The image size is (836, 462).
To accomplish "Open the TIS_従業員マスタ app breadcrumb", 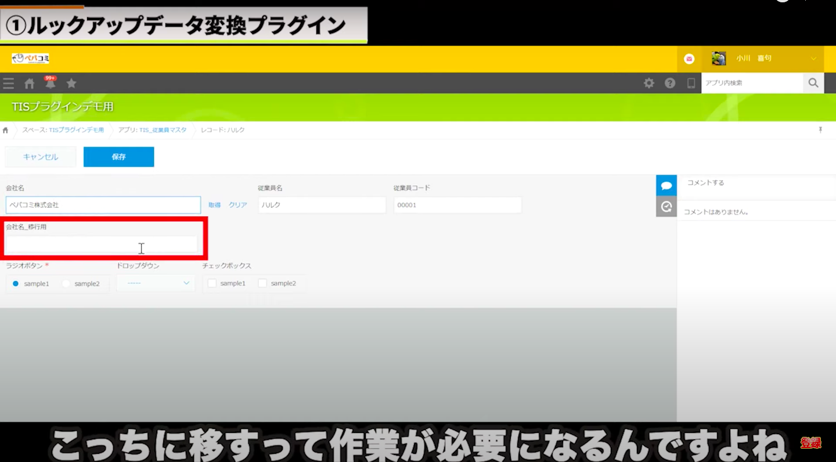I will pyautogui.click(x=163, y=130).
